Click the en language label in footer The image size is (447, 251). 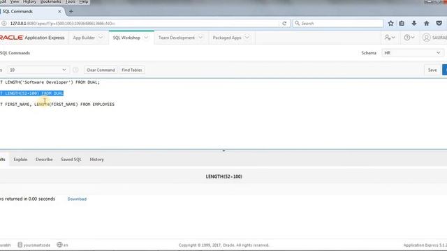[x=66, y=245]
